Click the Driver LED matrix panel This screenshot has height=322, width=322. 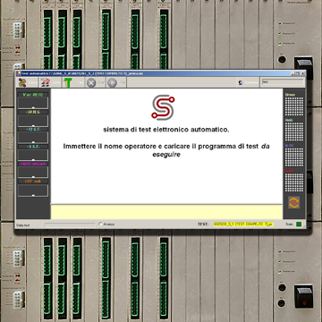point(294,106)
